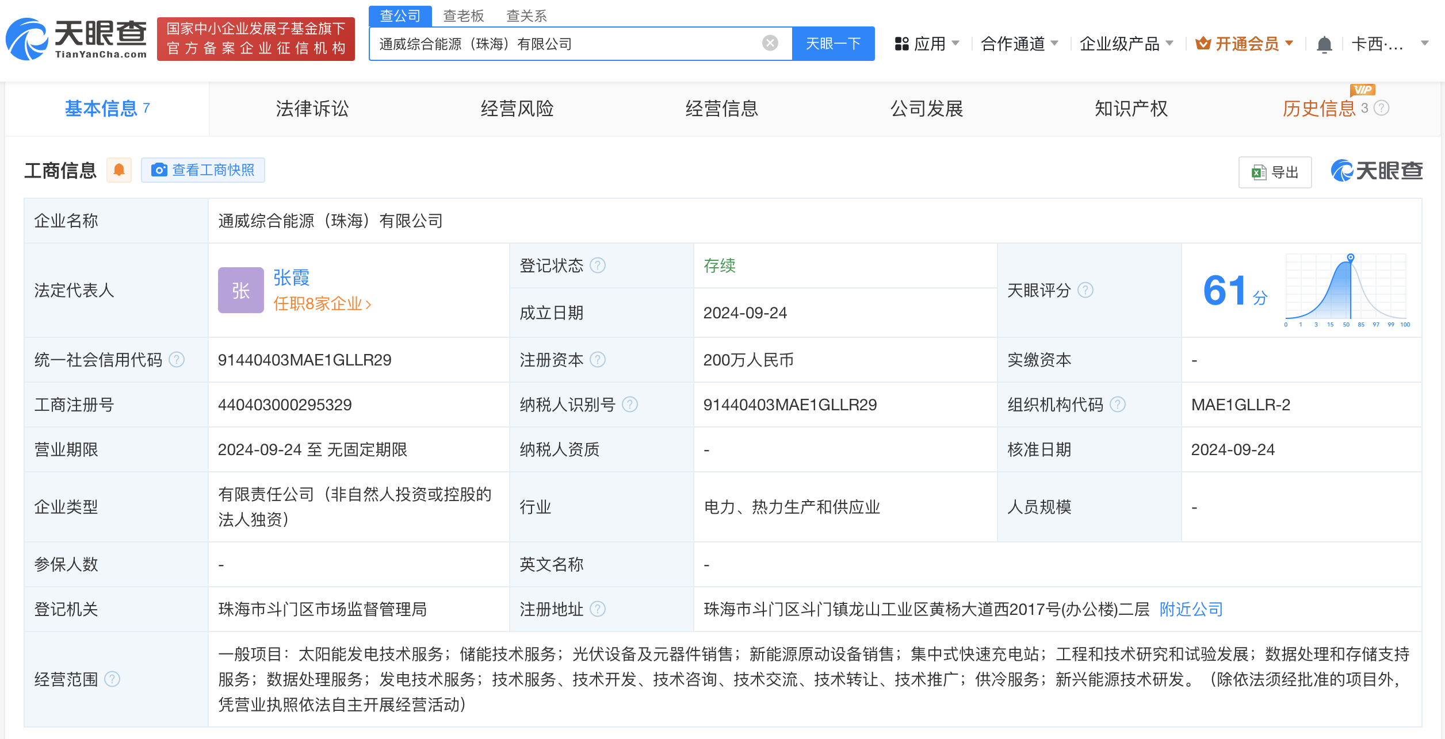Switch to the 查老板 search tab
The width and height of the screenshot is (1445, 739).
click(x=464, y=16)
